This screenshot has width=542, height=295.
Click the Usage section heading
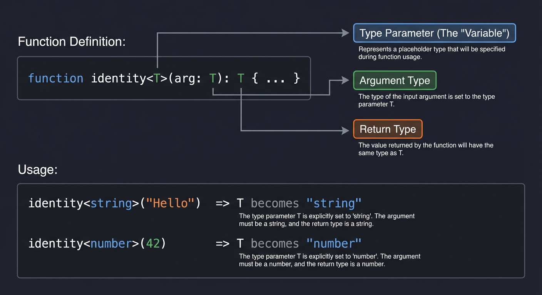37,169
